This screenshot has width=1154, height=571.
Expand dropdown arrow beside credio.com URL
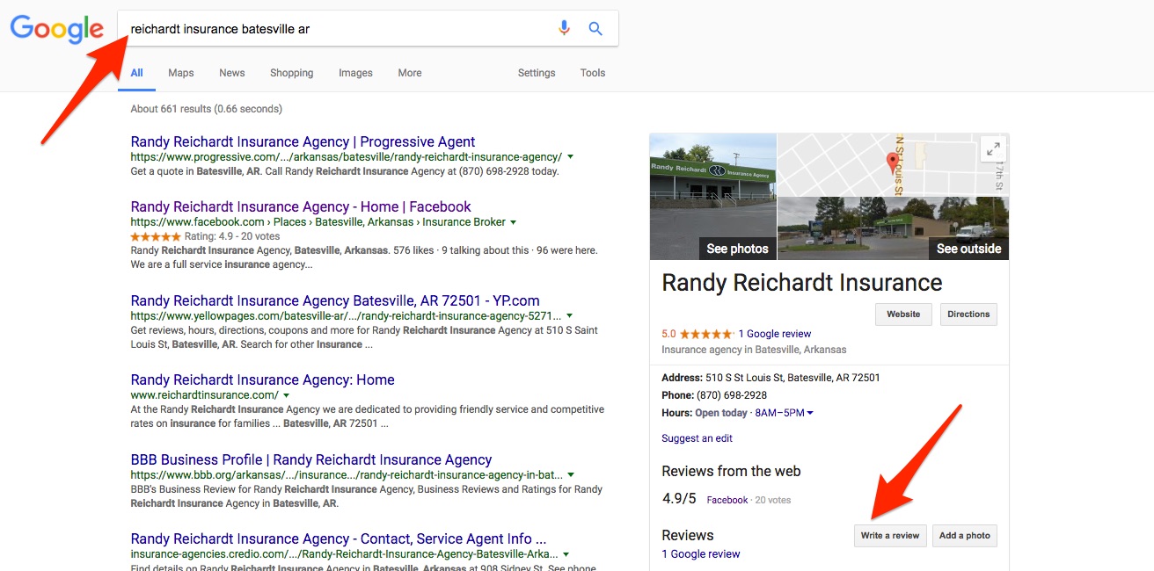pyautogui.click(x=566, y=554)
